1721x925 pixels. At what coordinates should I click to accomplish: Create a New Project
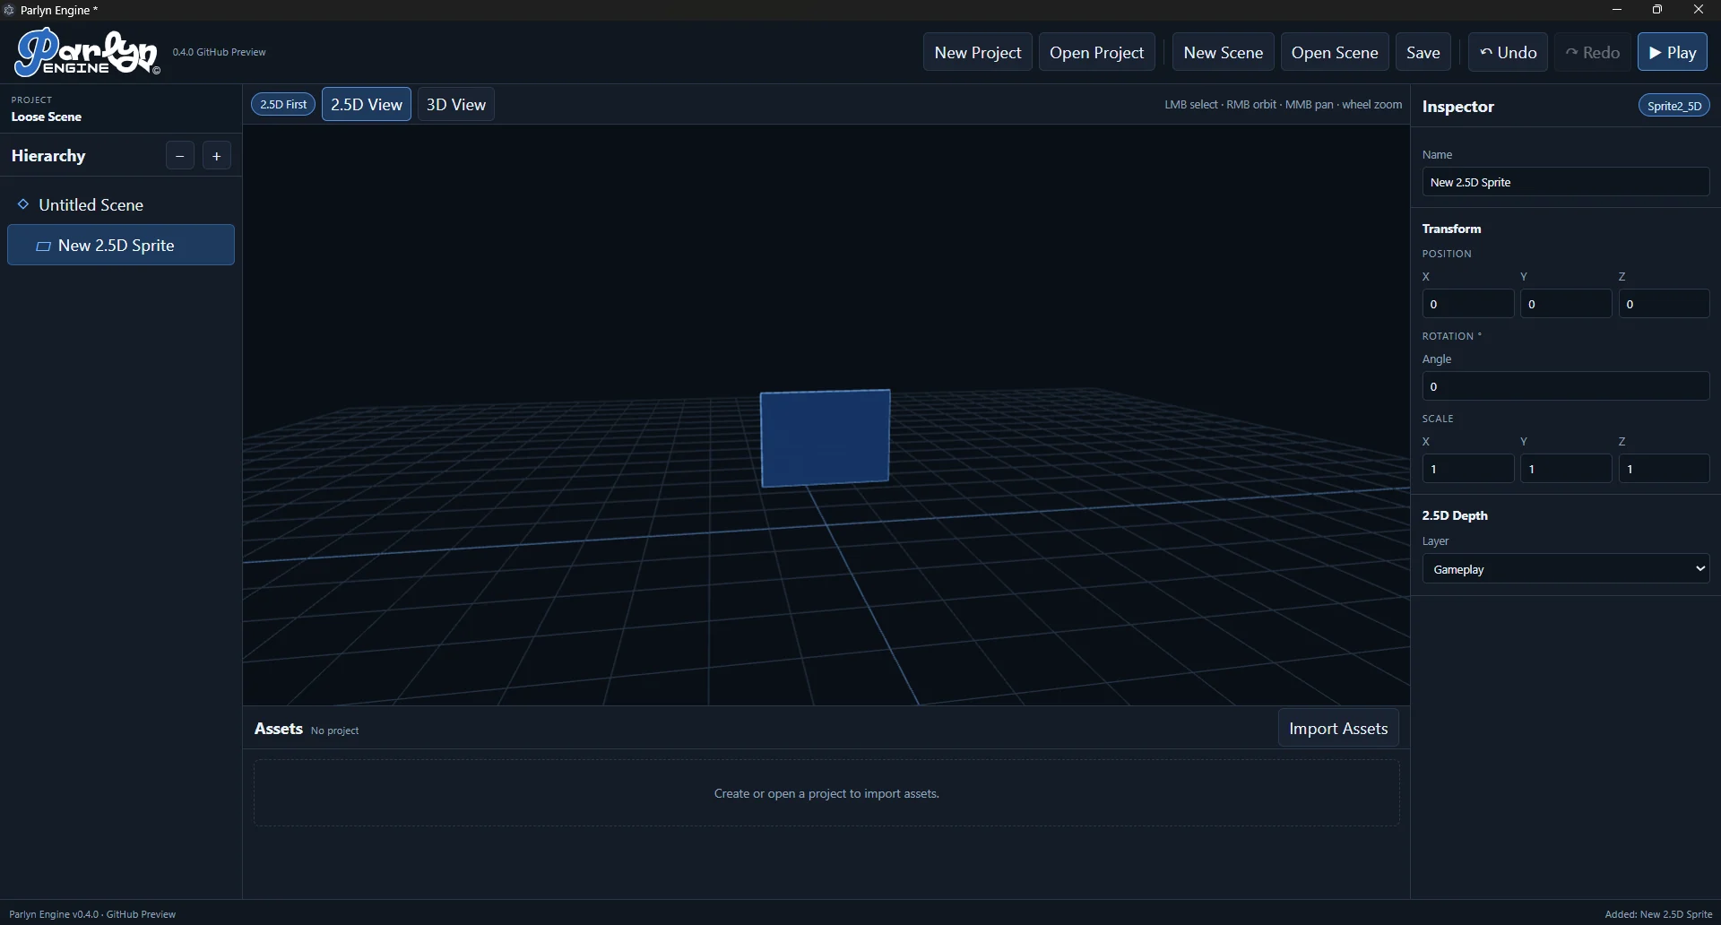click(978, 52)
